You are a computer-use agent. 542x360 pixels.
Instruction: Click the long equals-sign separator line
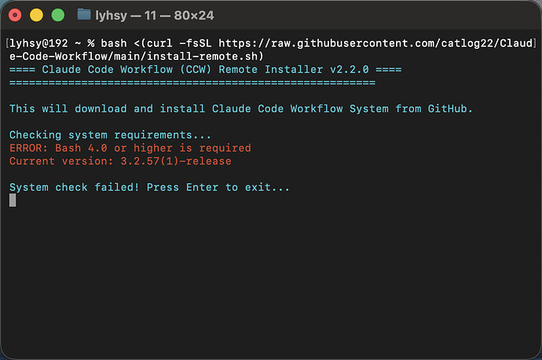192,83
